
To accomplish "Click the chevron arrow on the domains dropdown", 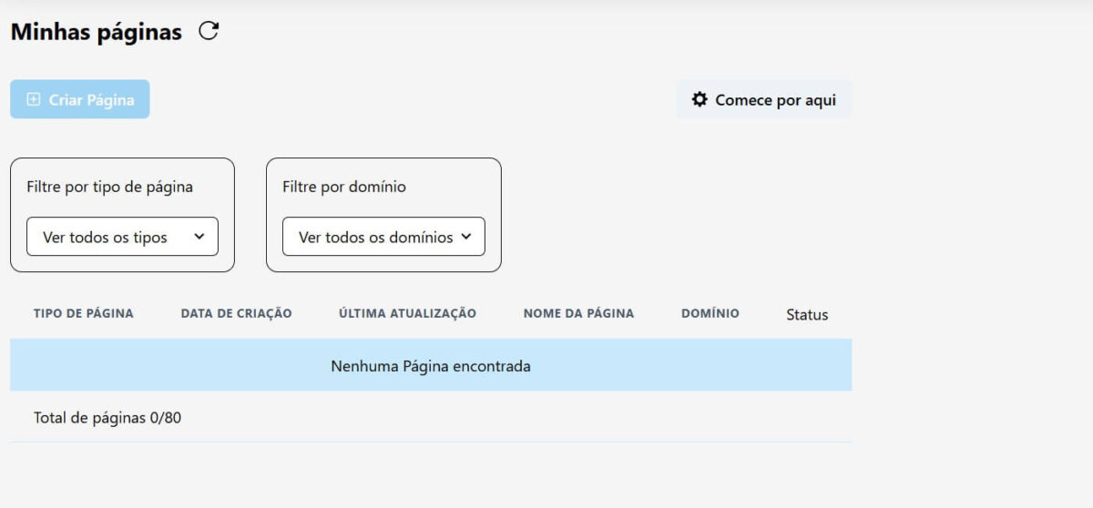I will click(466, 237).
